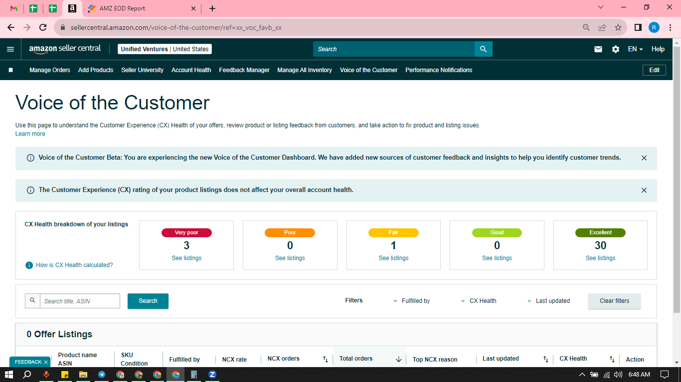The image size is (681, 382).
Task: Click the Amazon Seller Central logo
Action: click(x=65, y=49)
